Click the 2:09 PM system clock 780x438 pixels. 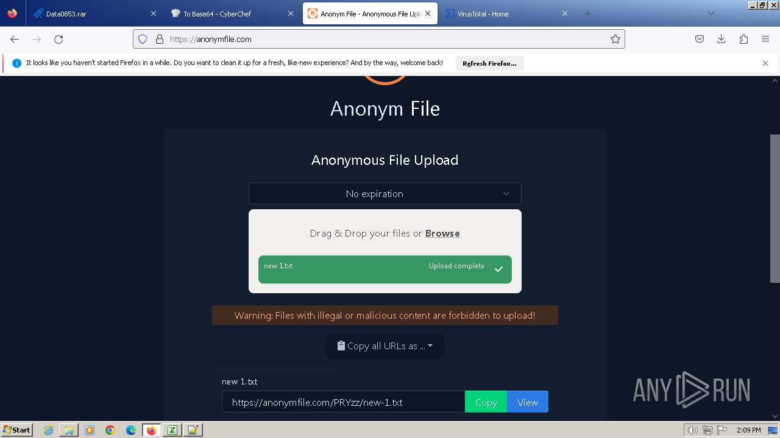(749, 430)
